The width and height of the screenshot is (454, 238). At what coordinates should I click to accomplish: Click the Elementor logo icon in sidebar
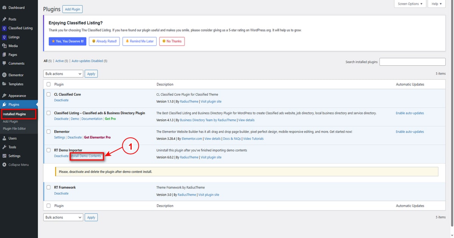click(x=4, y=75)
